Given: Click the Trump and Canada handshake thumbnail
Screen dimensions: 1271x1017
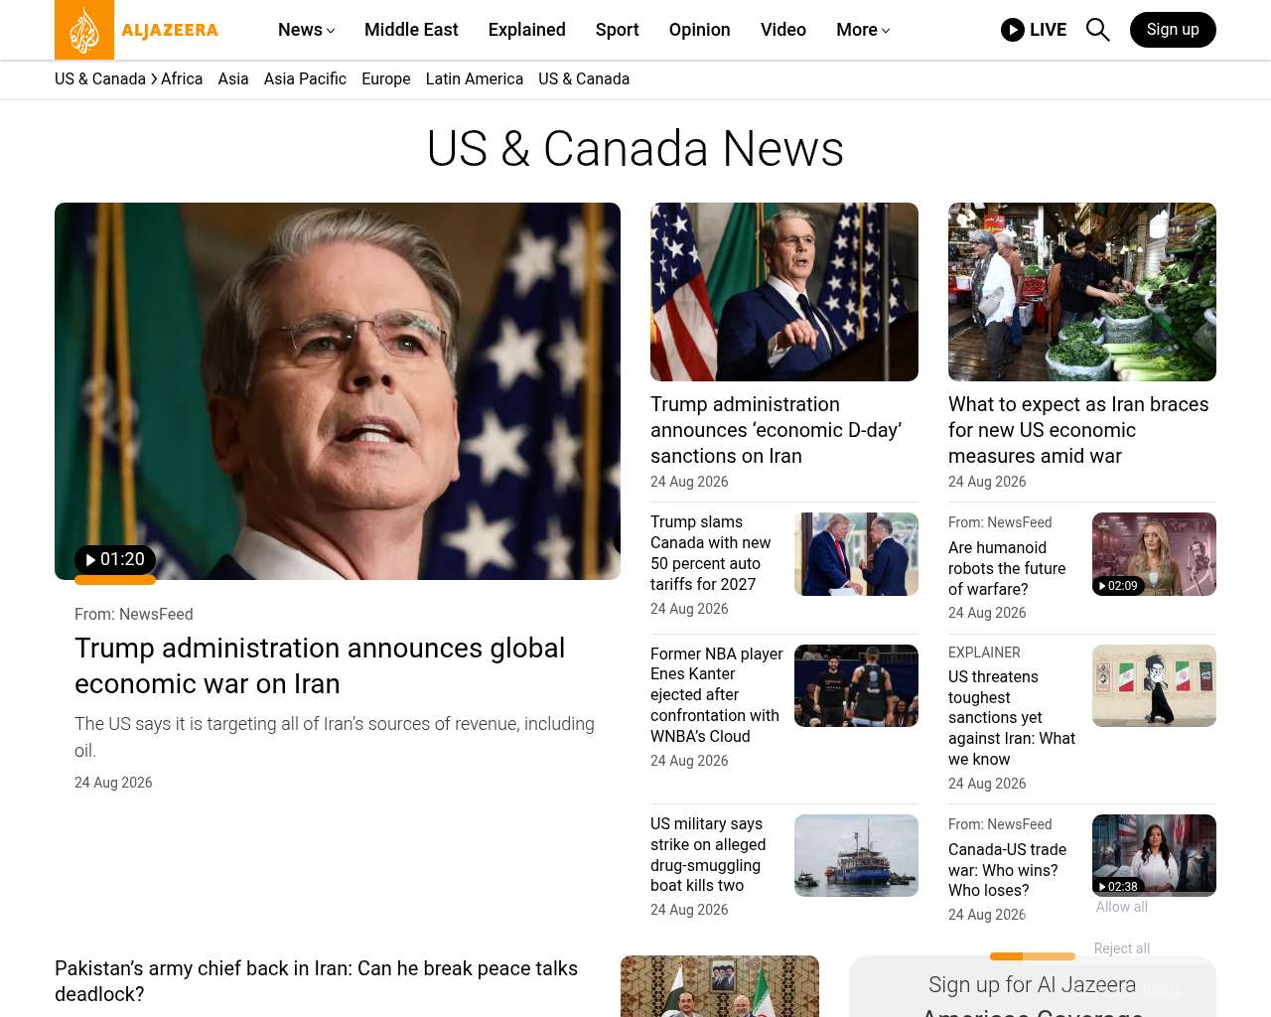Looking at the screenshot, I should 856,554.
